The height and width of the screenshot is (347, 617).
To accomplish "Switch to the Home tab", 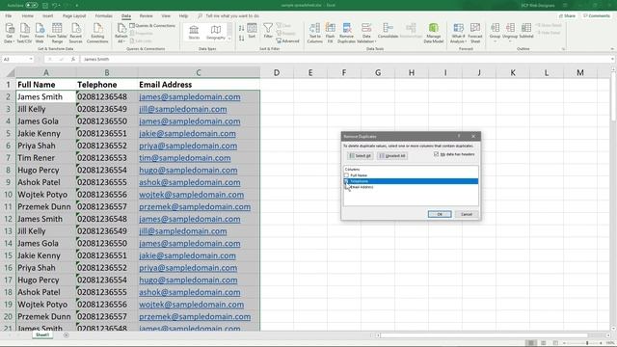I will point(28,15).
